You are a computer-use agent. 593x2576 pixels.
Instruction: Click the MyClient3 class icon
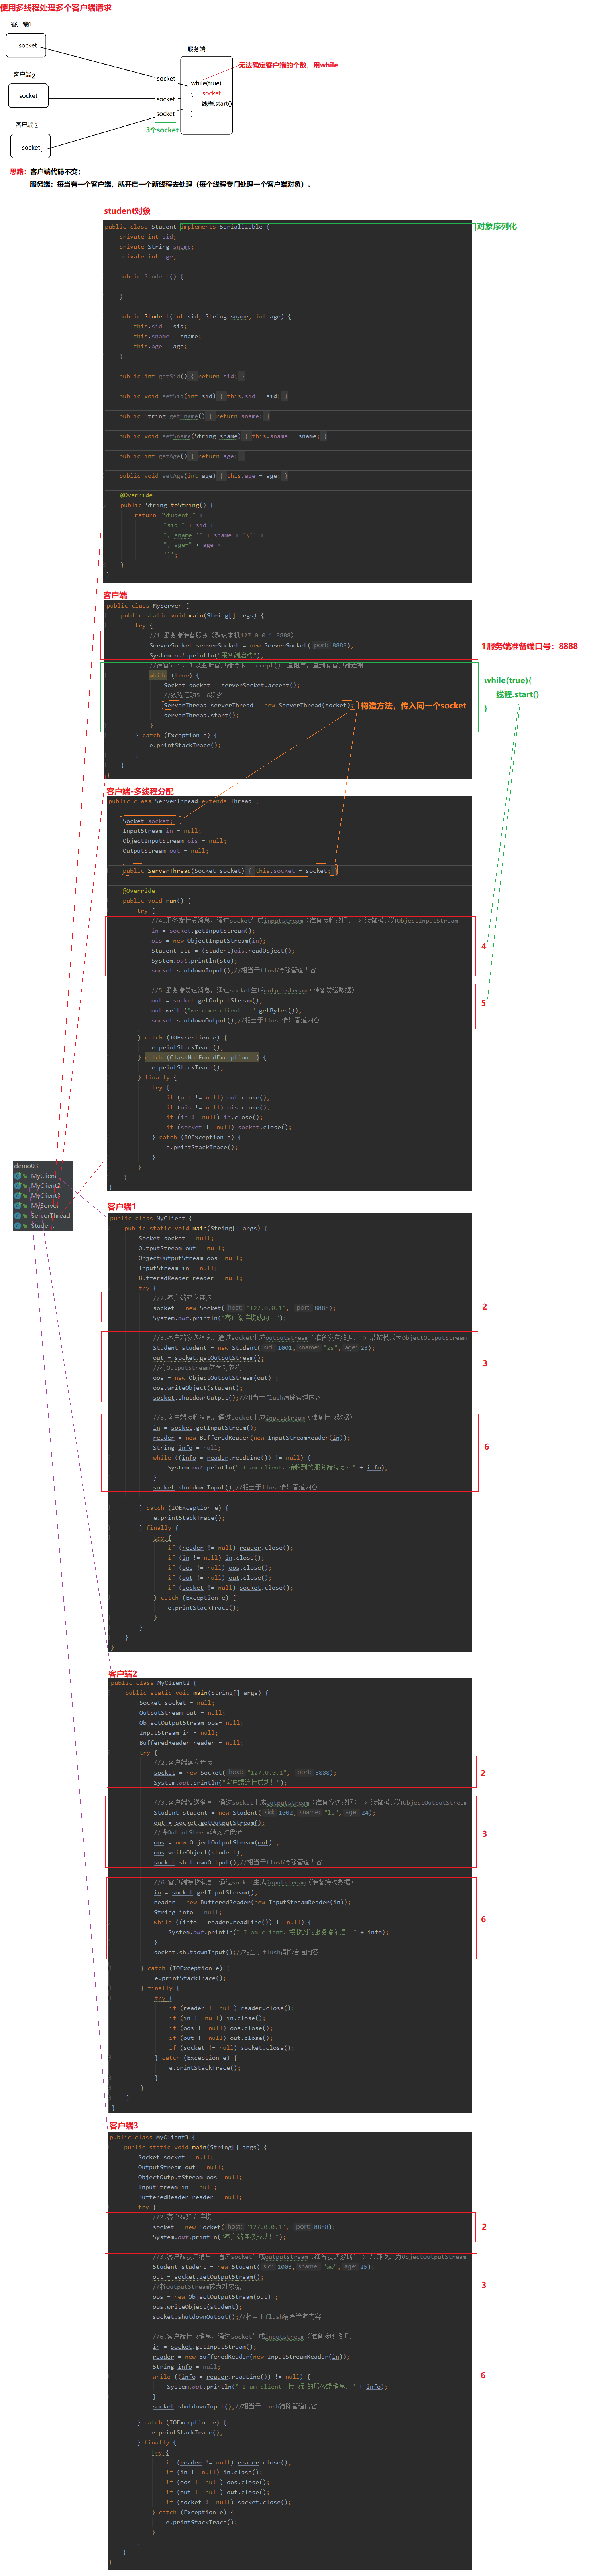(18, 1196)
